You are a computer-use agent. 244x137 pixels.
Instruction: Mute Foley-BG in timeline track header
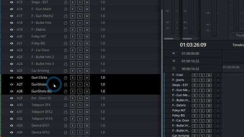209,116
